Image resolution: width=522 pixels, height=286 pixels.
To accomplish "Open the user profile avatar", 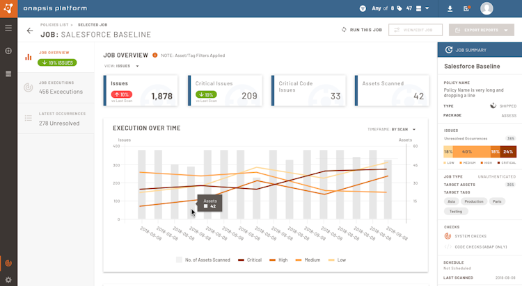I will [x=487, y=8].
